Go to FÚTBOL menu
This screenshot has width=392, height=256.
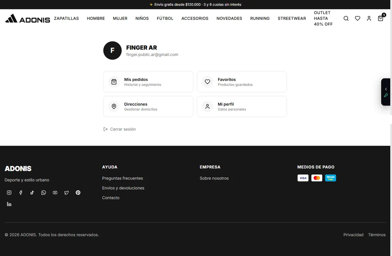coord(165,18)
